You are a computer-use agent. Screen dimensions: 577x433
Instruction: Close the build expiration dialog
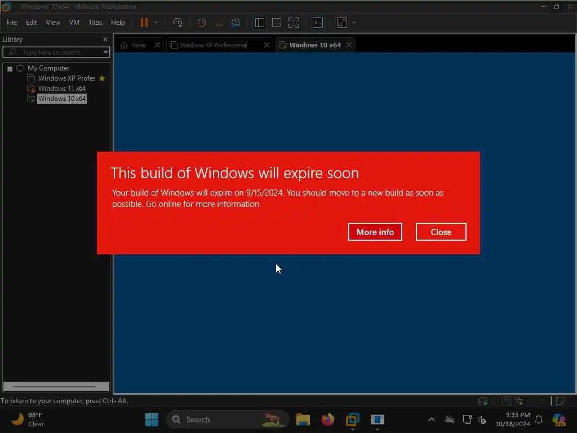[441, 232]
